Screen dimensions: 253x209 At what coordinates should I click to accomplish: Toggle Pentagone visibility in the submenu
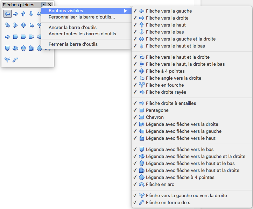192,110
